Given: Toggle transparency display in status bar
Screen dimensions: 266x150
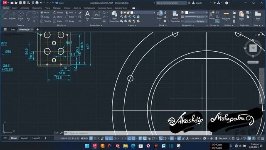Looking at the screenshot, I should (145, 138).
